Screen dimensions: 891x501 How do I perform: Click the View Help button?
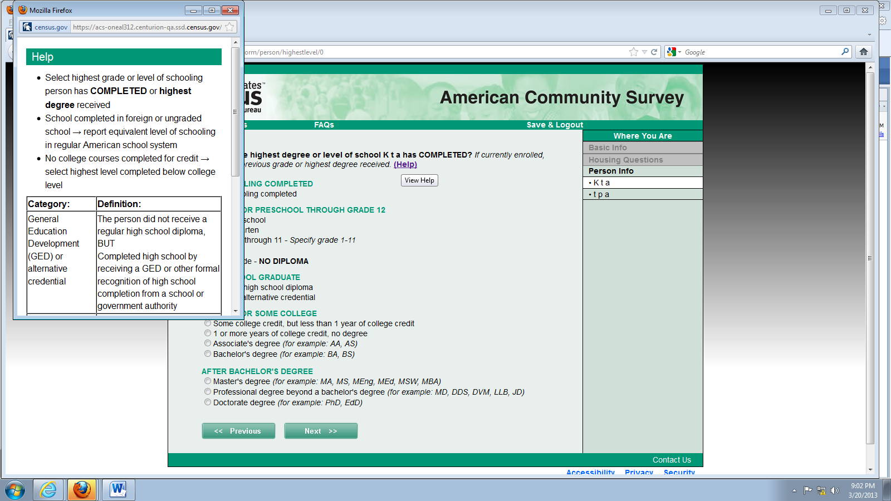point(419,180)
